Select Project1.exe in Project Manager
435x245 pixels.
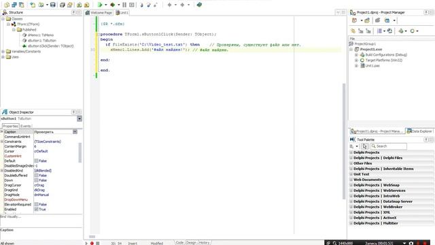(x=371, y=49)
